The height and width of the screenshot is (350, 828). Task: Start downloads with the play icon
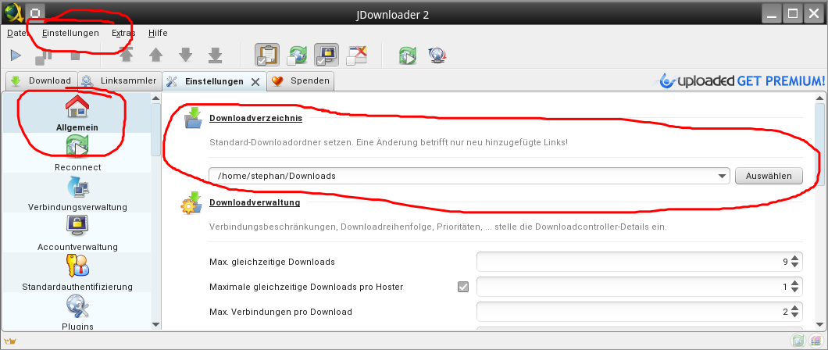[16, 55]
